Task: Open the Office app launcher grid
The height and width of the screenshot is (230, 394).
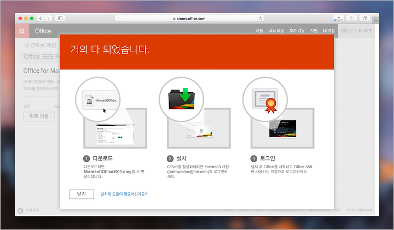Action: click(22, 31)
